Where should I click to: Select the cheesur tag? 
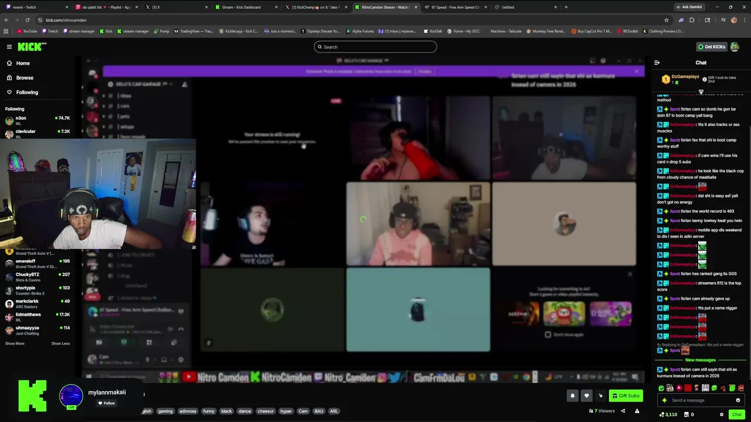pos(266,411)
